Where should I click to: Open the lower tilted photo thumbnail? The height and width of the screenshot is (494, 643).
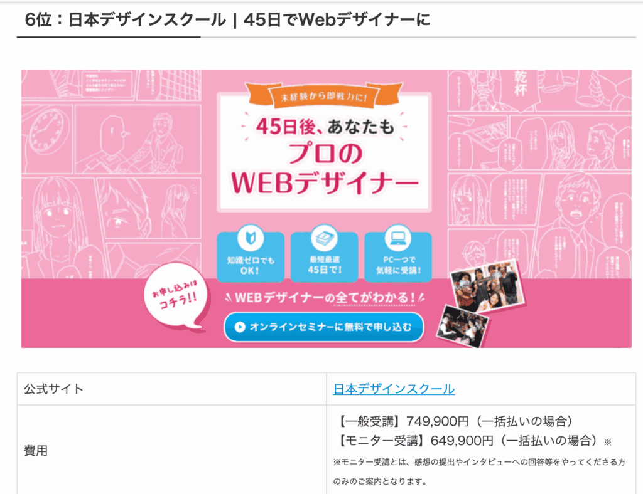pyautogui.click(x=463, y=326)
